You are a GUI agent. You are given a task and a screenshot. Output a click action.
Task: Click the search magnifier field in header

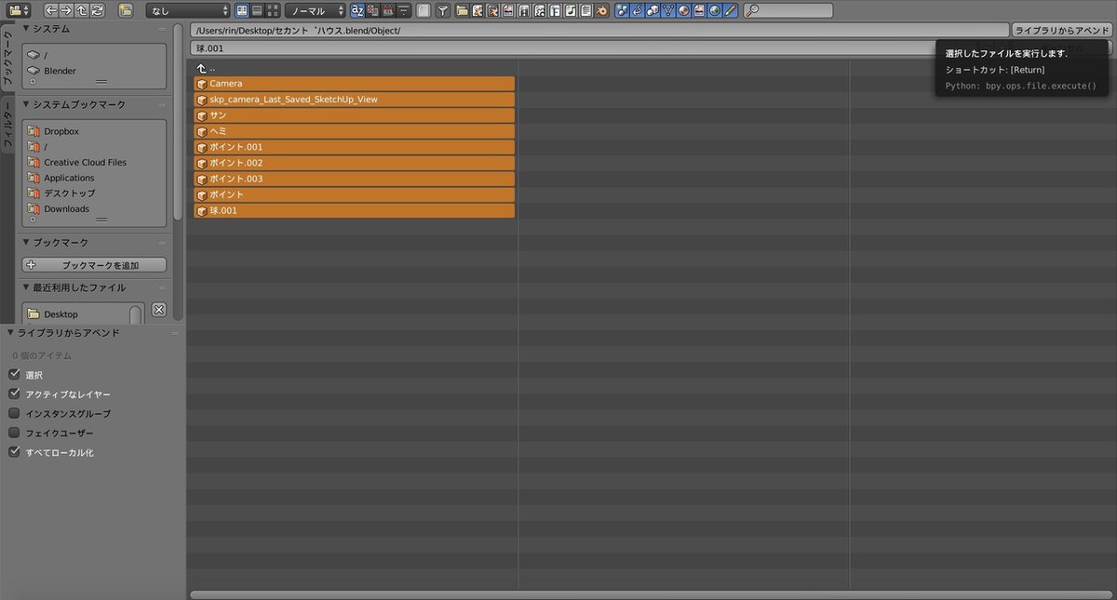(788, 10)
